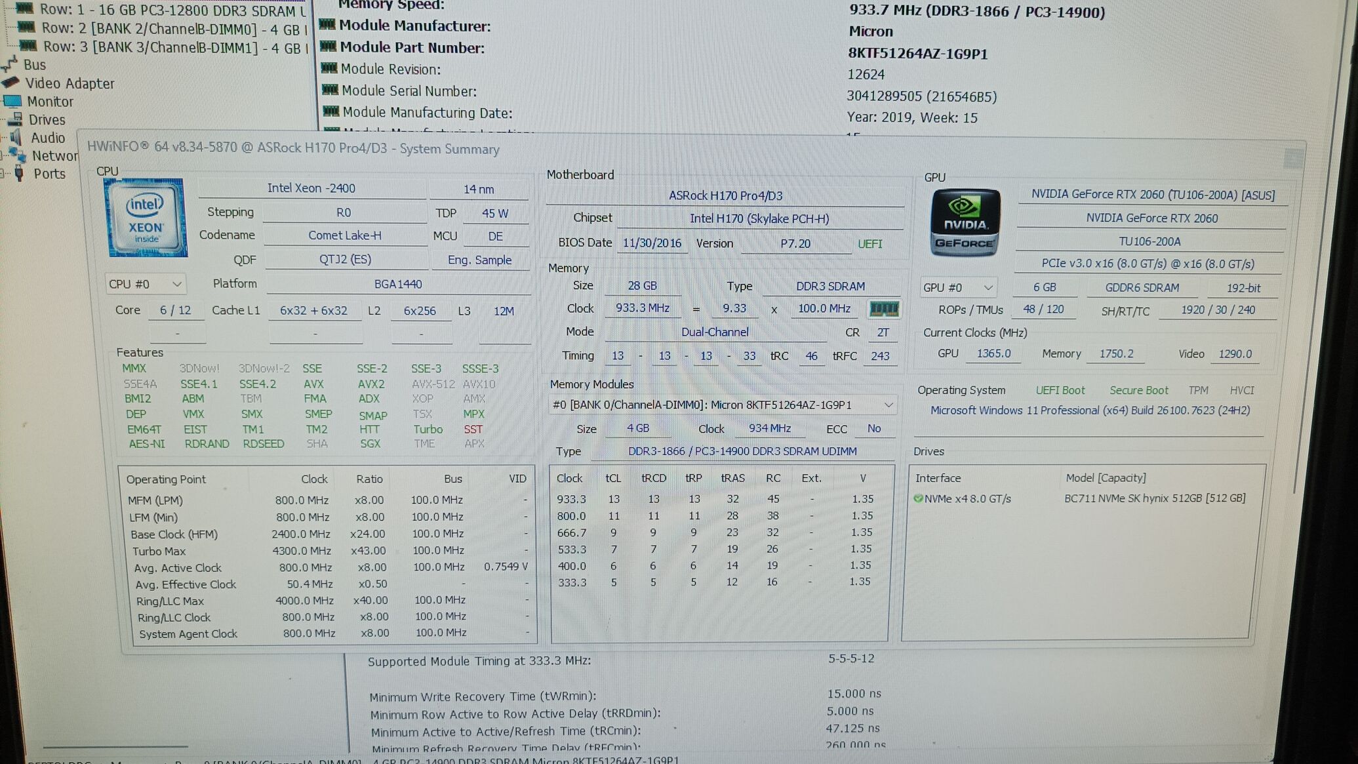1358x764 pixels.
Task: Click the Audio icon in the sidebar
Action: (x=16, y=138)
